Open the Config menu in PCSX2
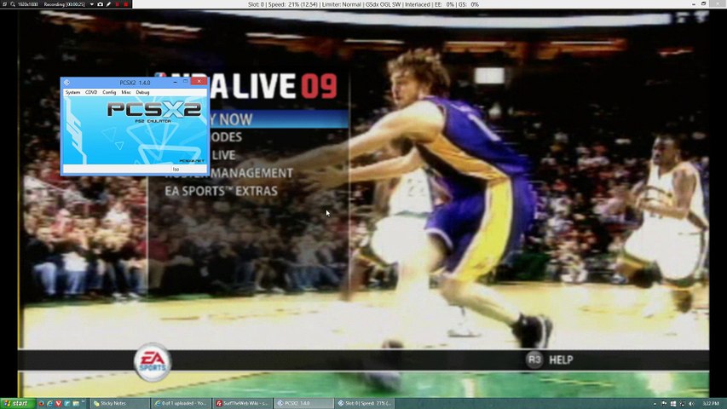This screenshot has height=409, width=727. point(109,92)
